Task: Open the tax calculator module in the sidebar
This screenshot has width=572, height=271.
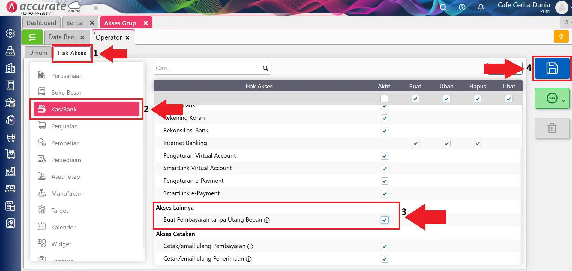Action: coord(10,205)
